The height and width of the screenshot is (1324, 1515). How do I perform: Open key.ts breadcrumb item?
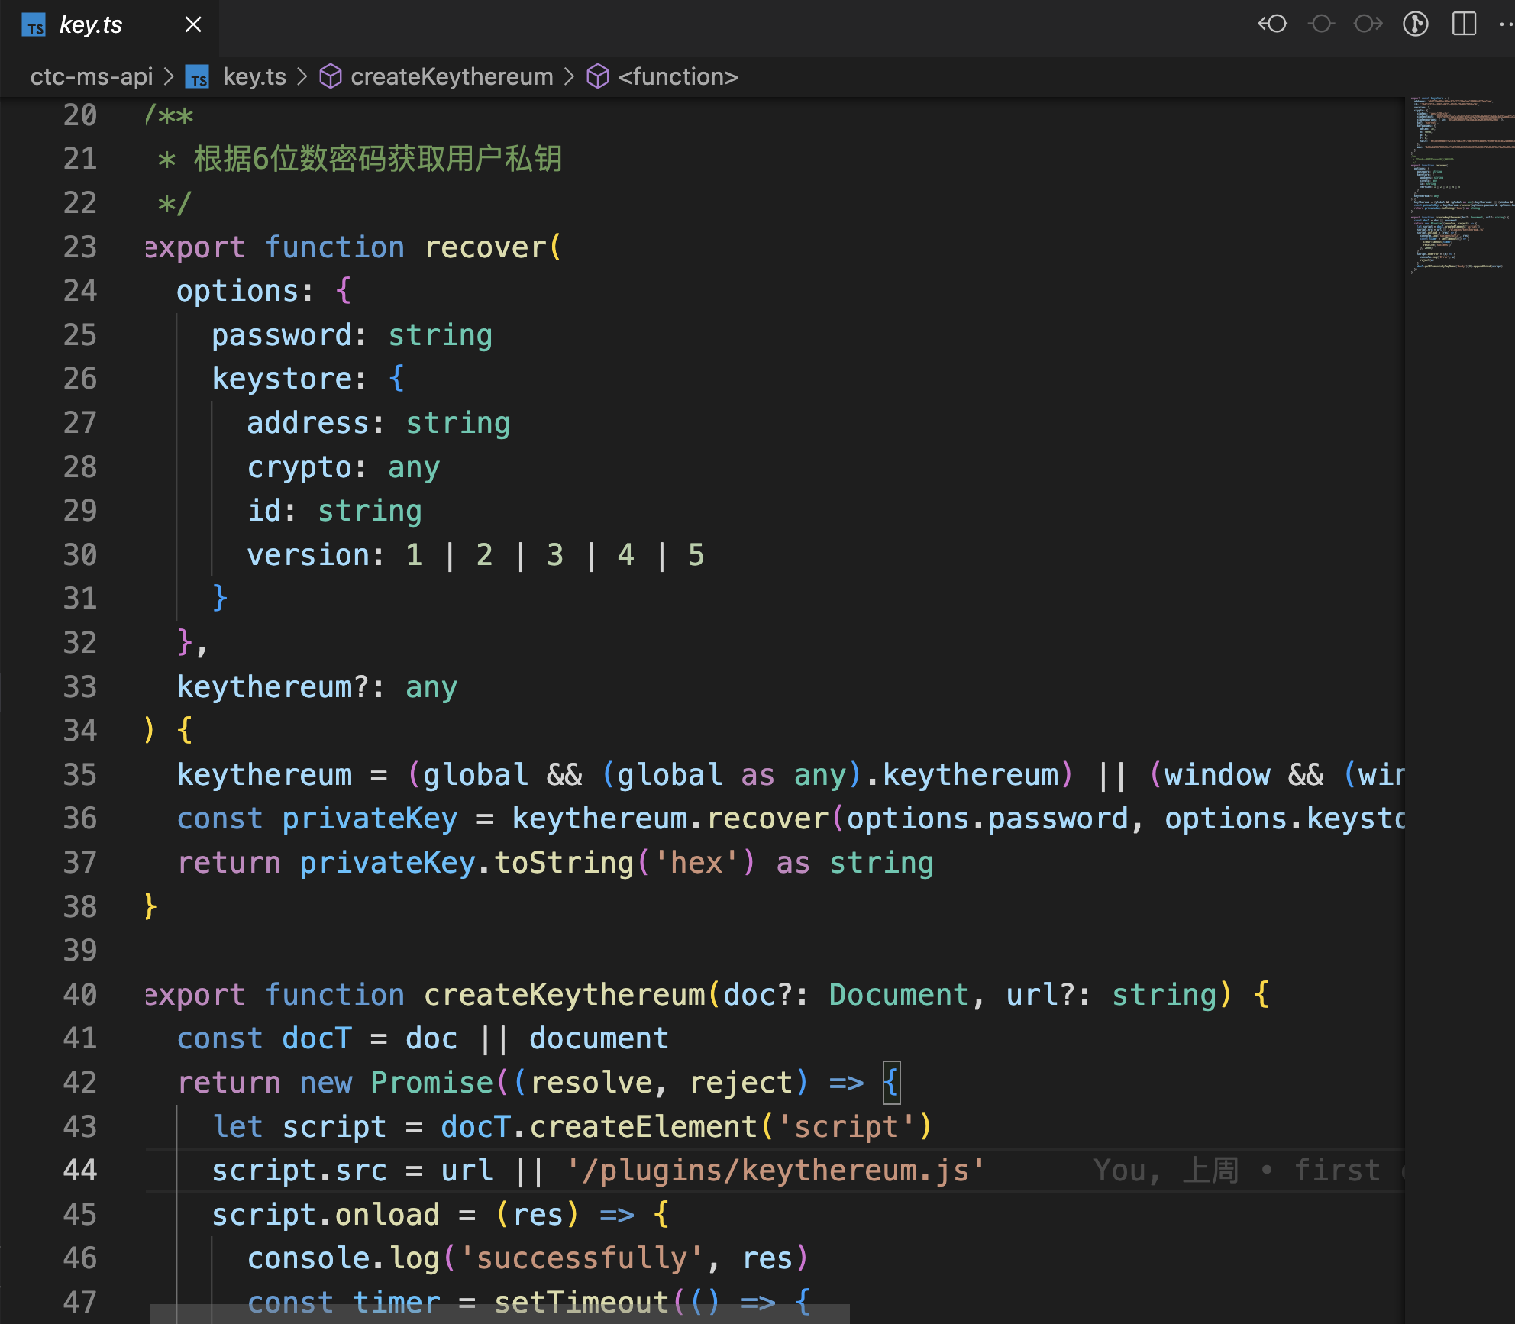tap(254, 76)
